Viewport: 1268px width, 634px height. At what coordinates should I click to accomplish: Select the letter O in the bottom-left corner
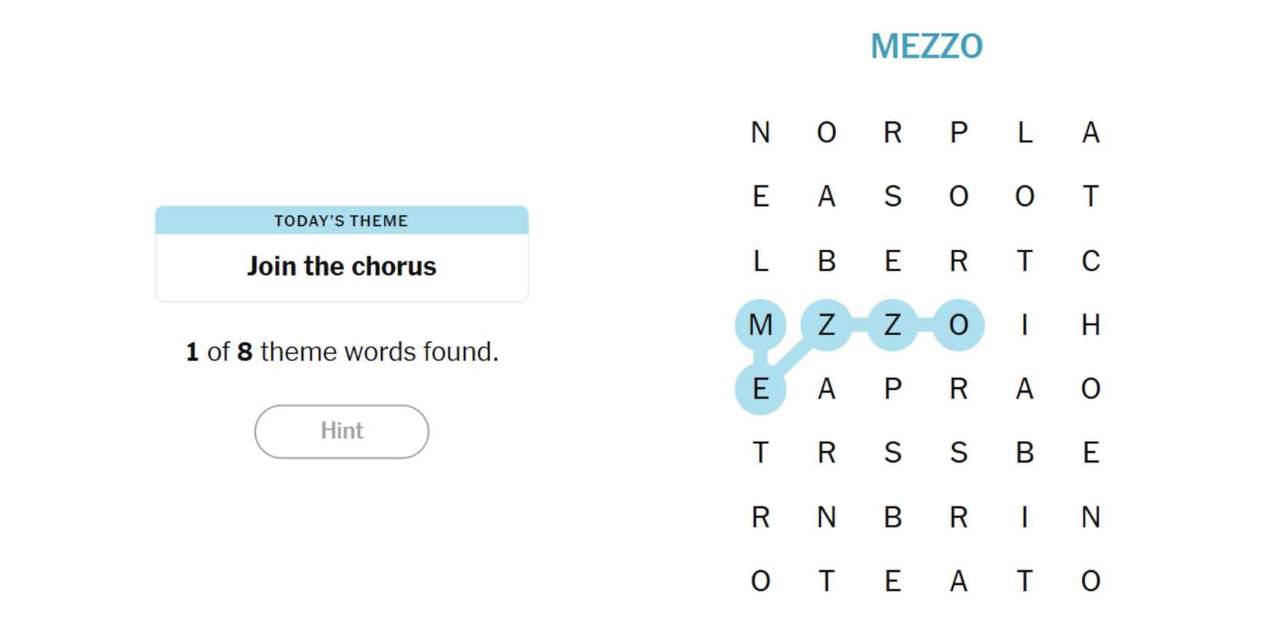(760, 581)
